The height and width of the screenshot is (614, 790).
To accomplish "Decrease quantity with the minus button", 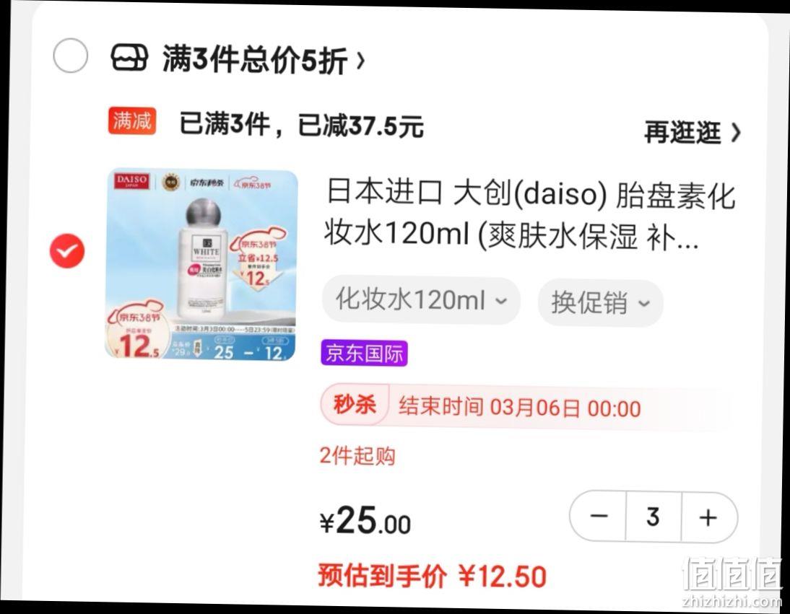I will coord(599,516).
